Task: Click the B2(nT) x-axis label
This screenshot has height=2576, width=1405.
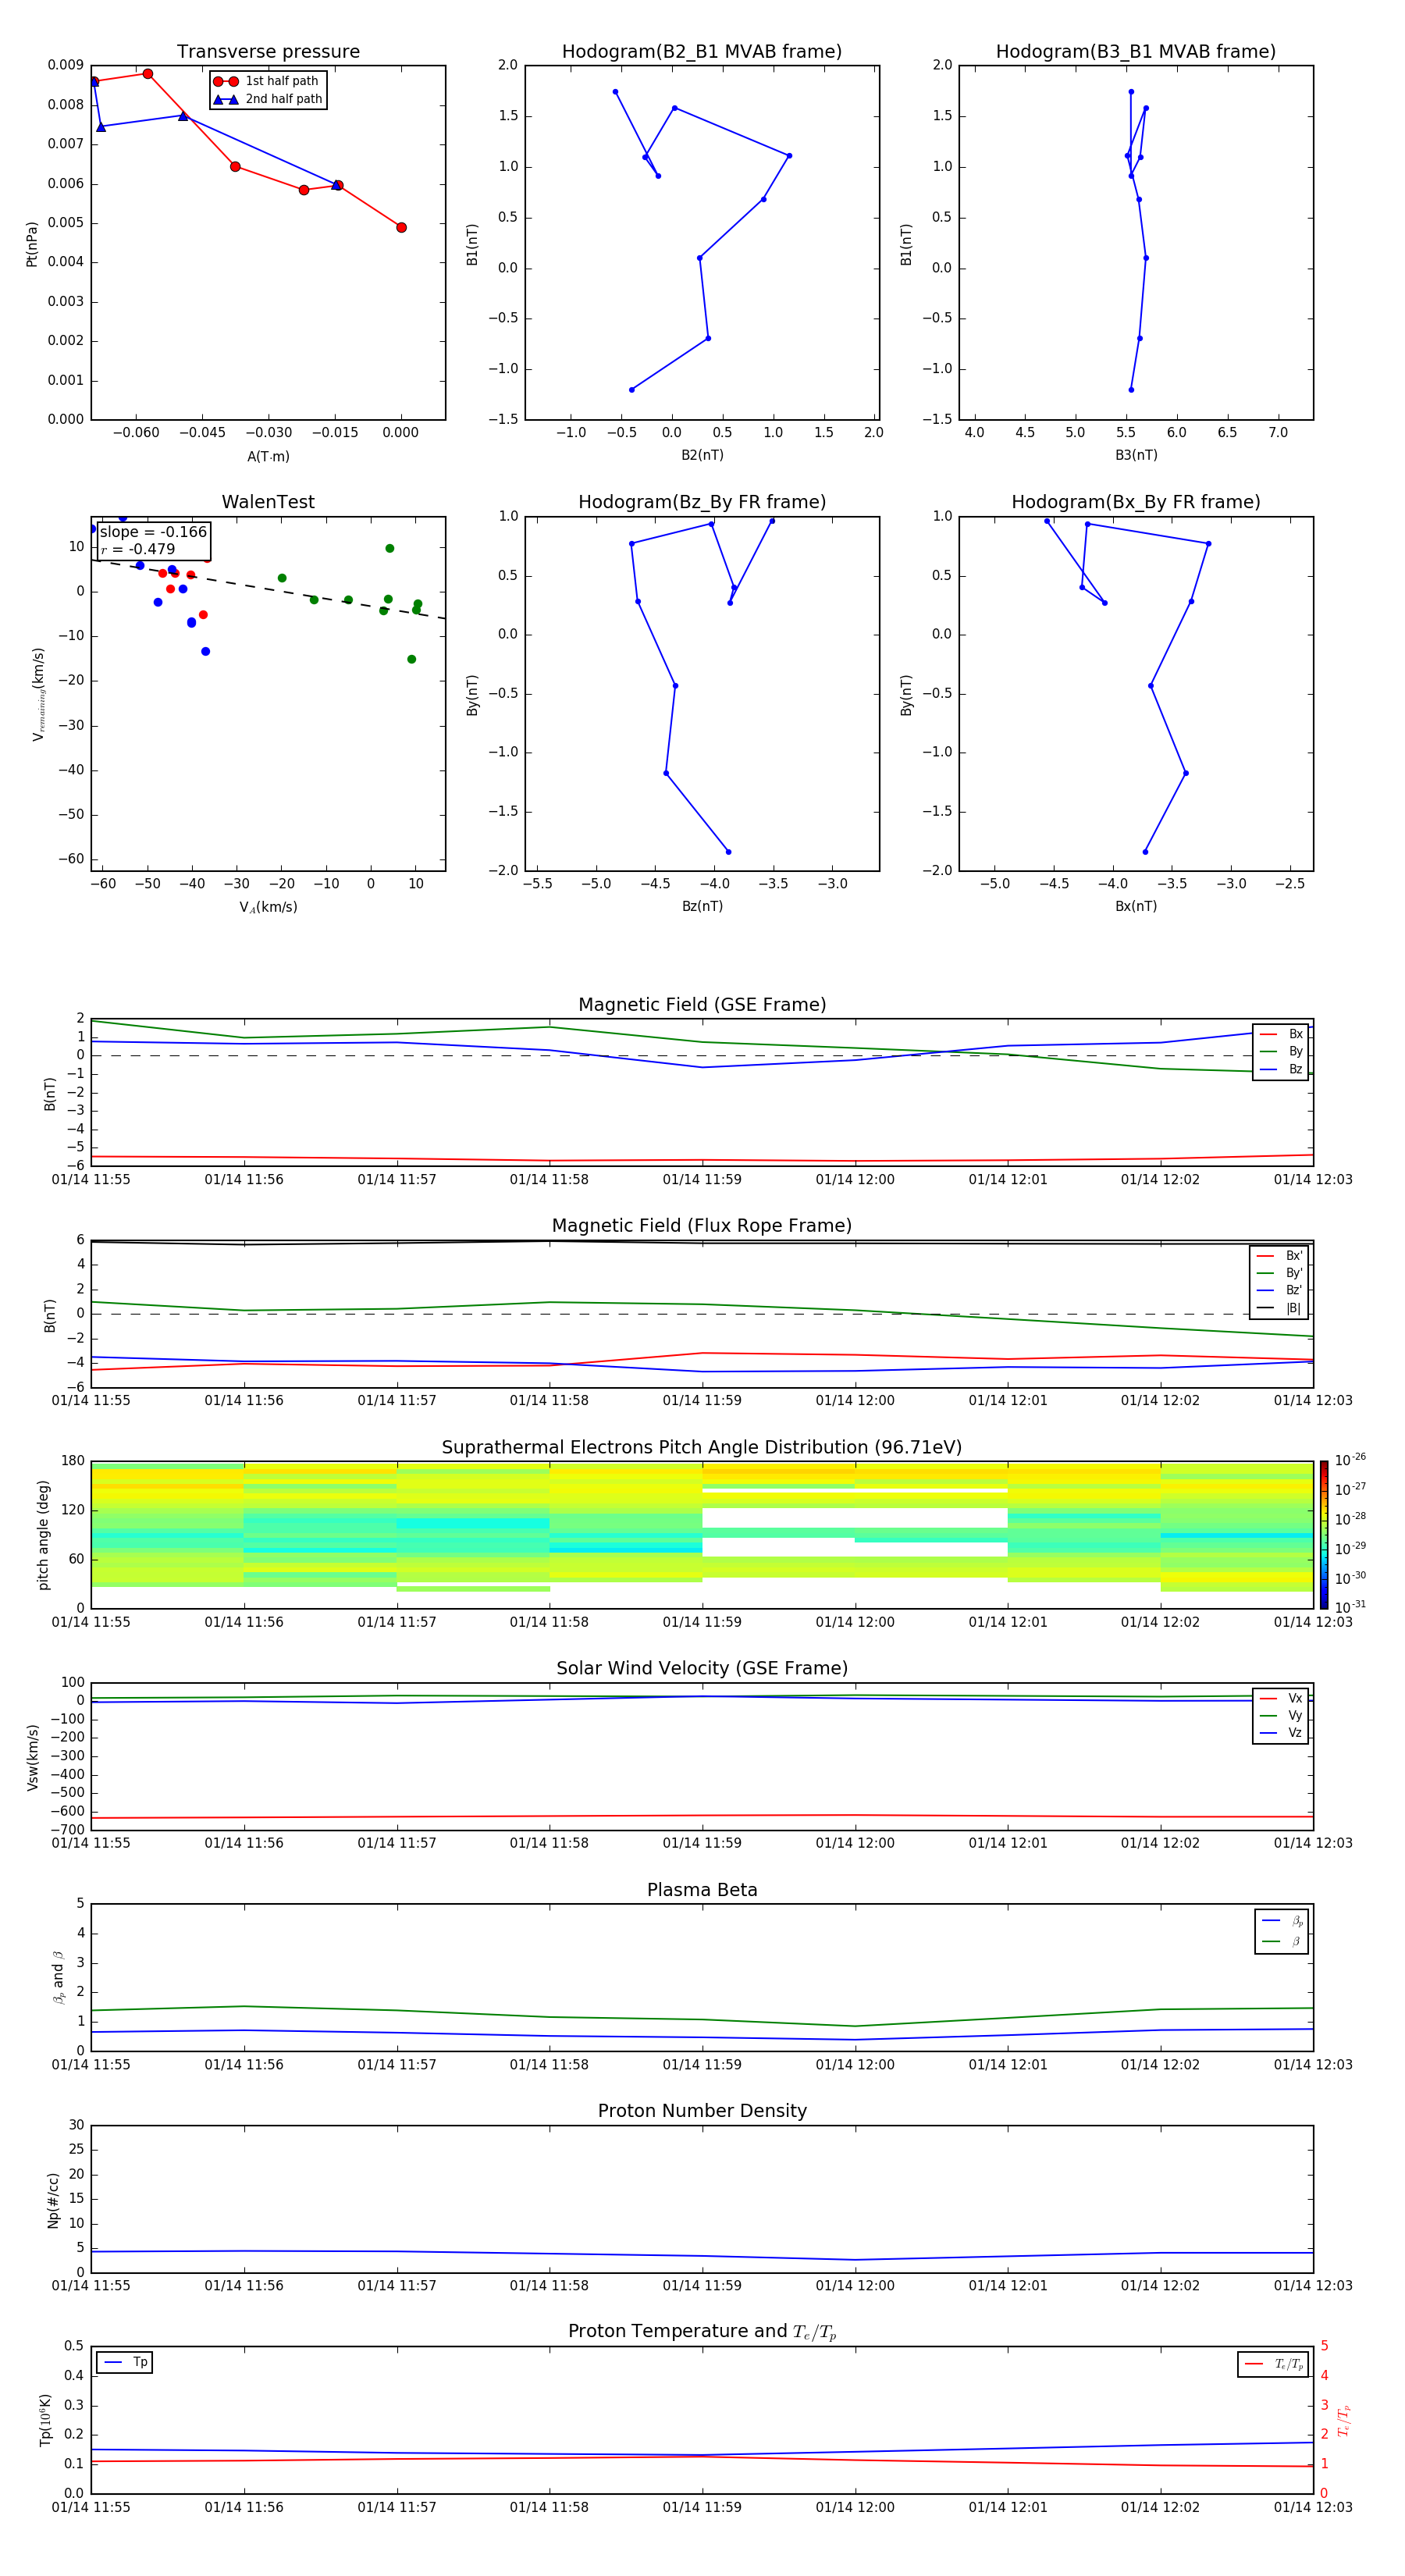Action: (x=702, y=455)
